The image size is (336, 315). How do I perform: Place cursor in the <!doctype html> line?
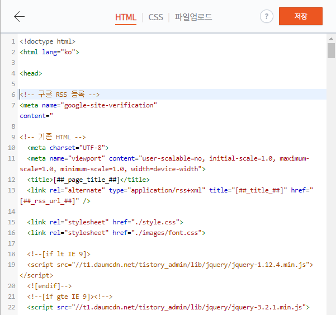pos(48,41)
